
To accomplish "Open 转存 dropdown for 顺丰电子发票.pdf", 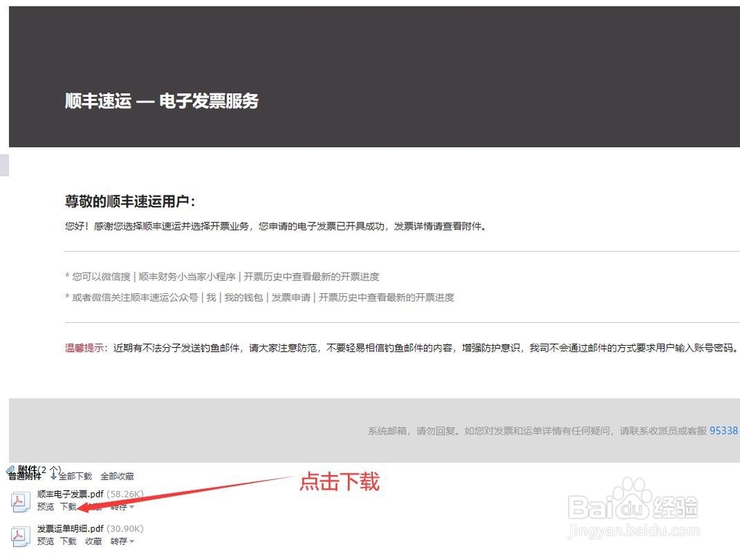I will coord(122,507).
